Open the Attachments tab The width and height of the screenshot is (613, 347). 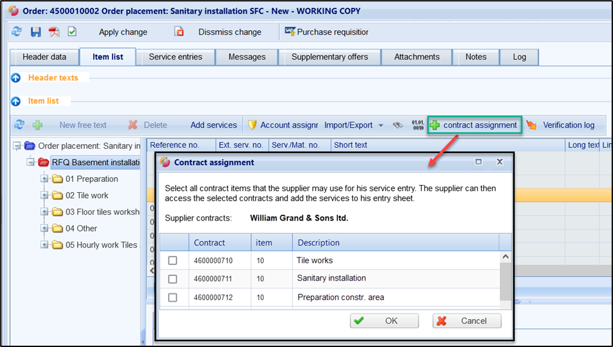(417, 57)
